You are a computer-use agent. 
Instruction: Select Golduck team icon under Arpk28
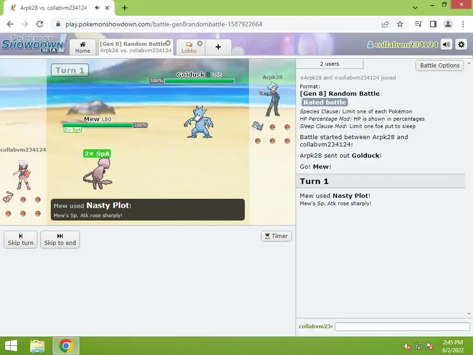258,126
